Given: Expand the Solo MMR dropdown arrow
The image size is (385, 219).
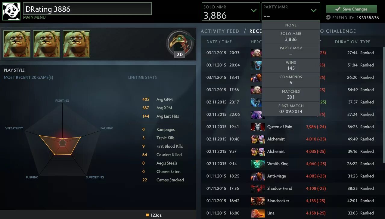Looking at the screenshot, I should pyautogui.click(x=254, y=11).
